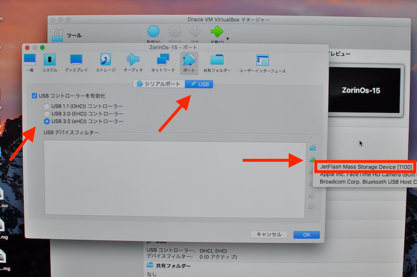
Task: Select USB 1.1 (OHCI) controller radio button
Action: 47,106
